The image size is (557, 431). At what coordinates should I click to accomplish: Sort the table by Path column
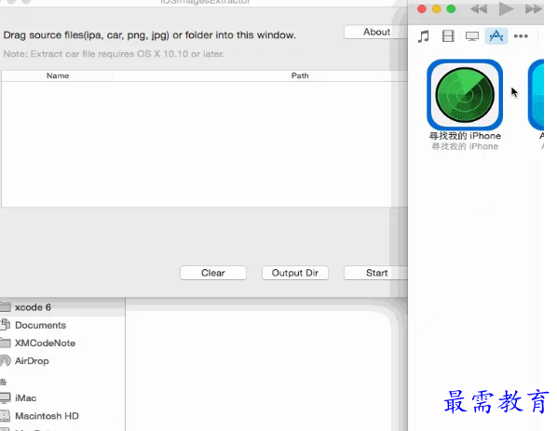[261, 75]
